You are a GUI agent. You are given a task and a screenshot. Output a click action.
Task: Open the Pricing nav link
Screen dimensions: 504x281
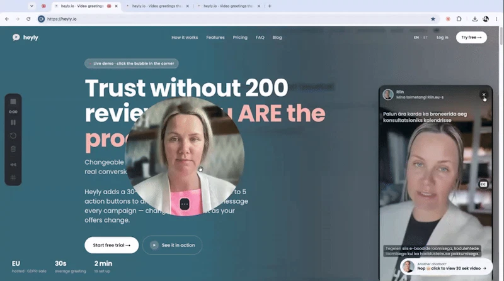240,38
